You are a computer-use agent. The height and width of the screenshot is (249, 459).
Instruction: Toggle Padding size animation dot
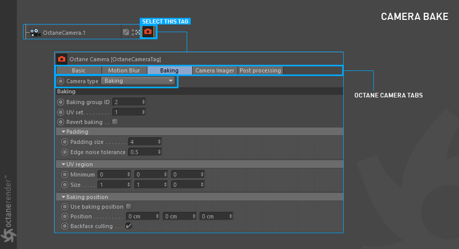[x=65, y=142]
